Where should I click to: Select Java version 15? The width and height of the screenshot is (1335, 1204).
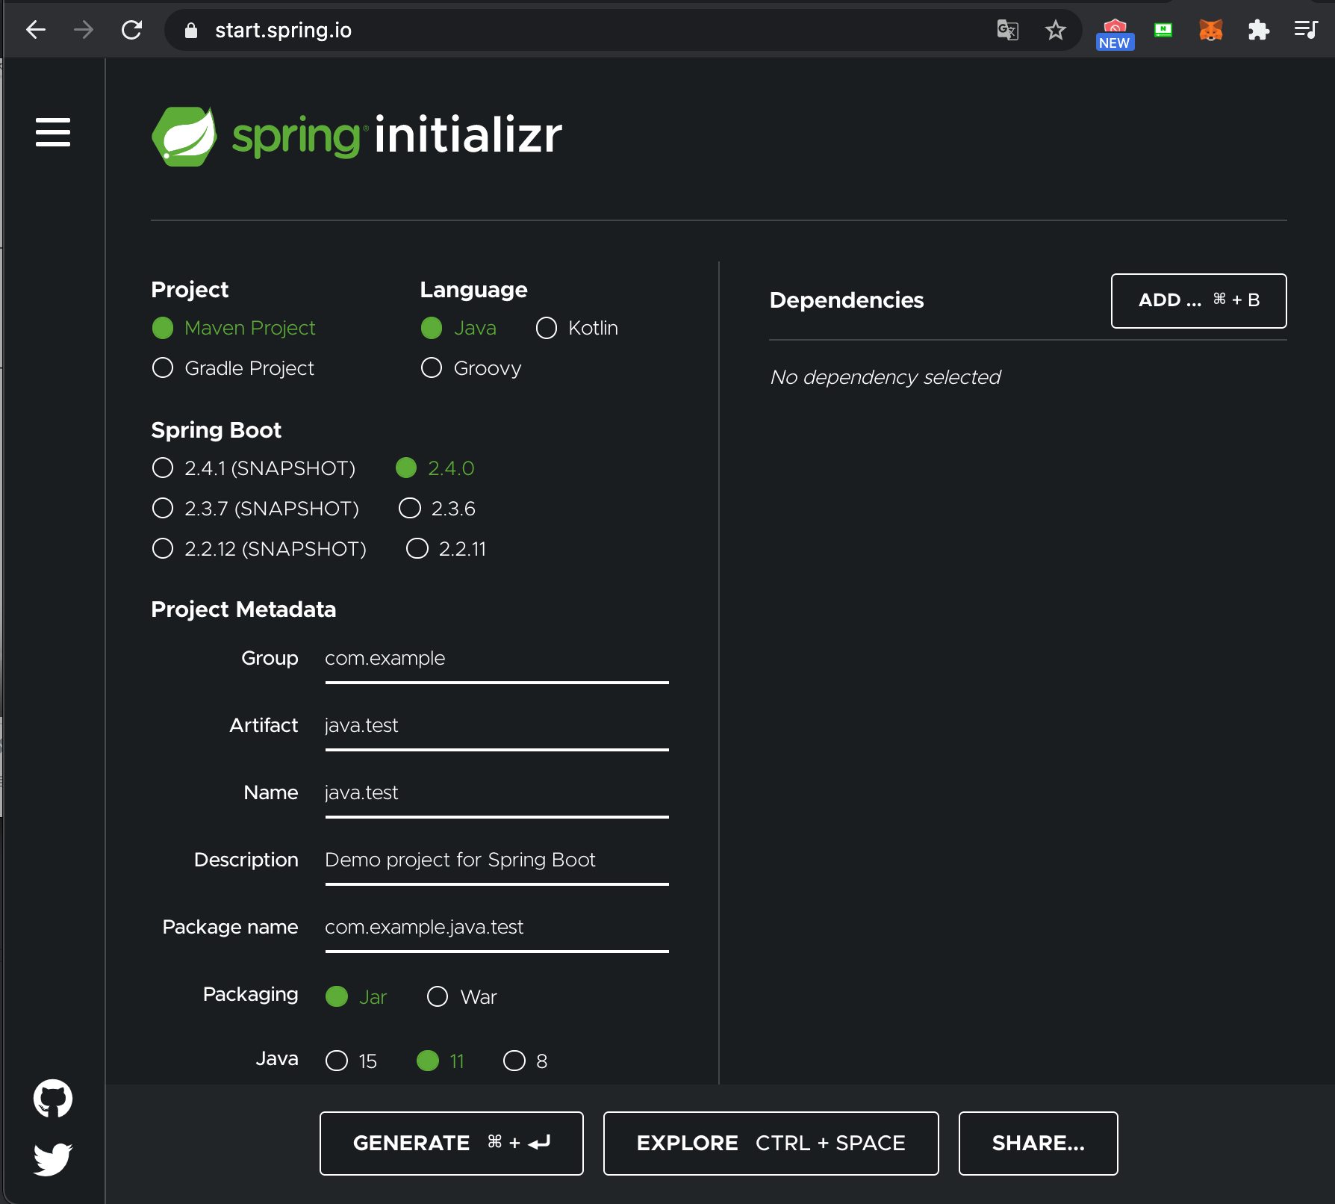352,1061
